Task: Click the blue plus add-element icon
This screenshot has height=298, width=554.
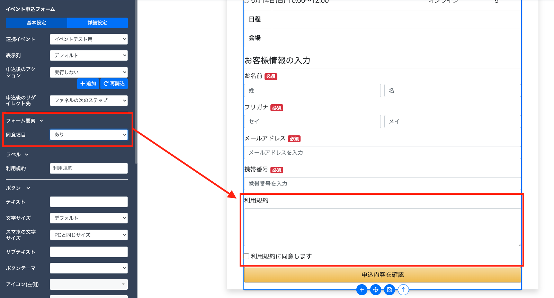Action: (361, 290)
